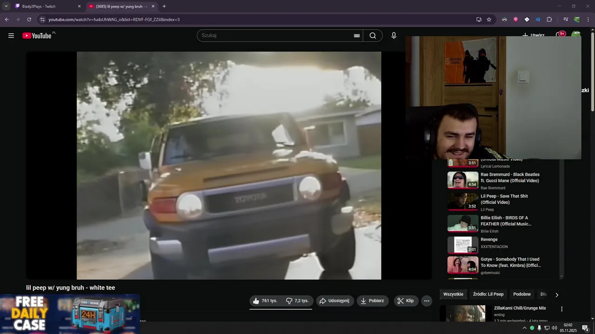
Task: Go back with the browser back arrow
Action: (x=7, y=19)
